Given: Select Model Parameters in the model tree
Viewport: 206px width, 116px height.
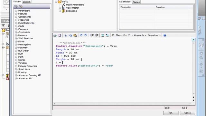Looking at the screenshot, I should tap(75, 5).
